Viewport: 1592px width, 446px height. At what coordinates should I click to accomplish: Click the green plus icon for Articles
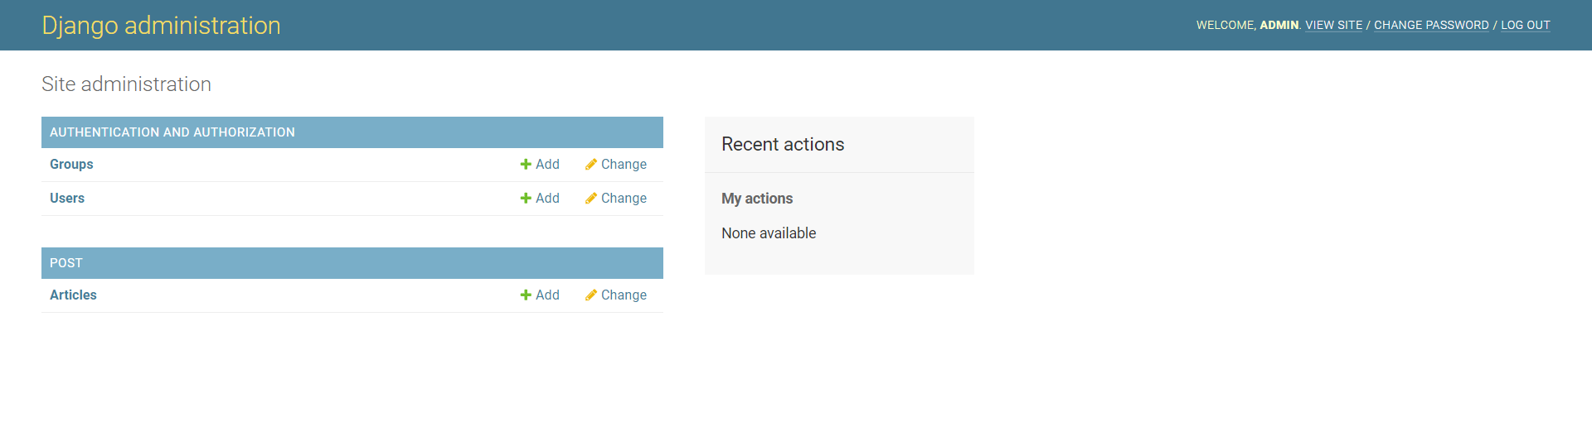pos(526,295)
